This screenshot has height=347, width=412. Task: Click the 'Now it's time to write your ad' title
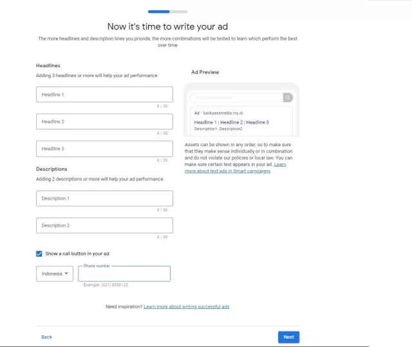(x=167, y=26)
